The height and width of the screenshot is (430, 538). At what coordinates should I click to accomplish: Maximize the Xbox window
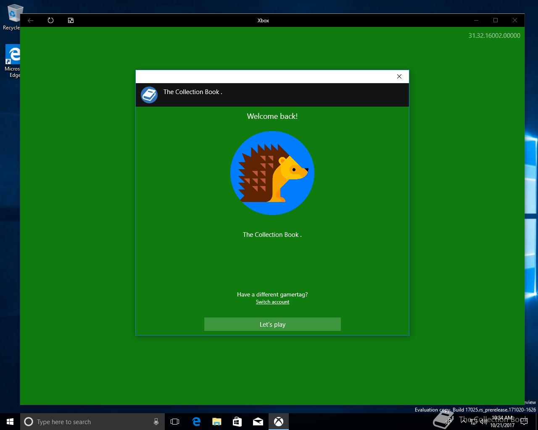pyautogui.click(x=496, y=20)
